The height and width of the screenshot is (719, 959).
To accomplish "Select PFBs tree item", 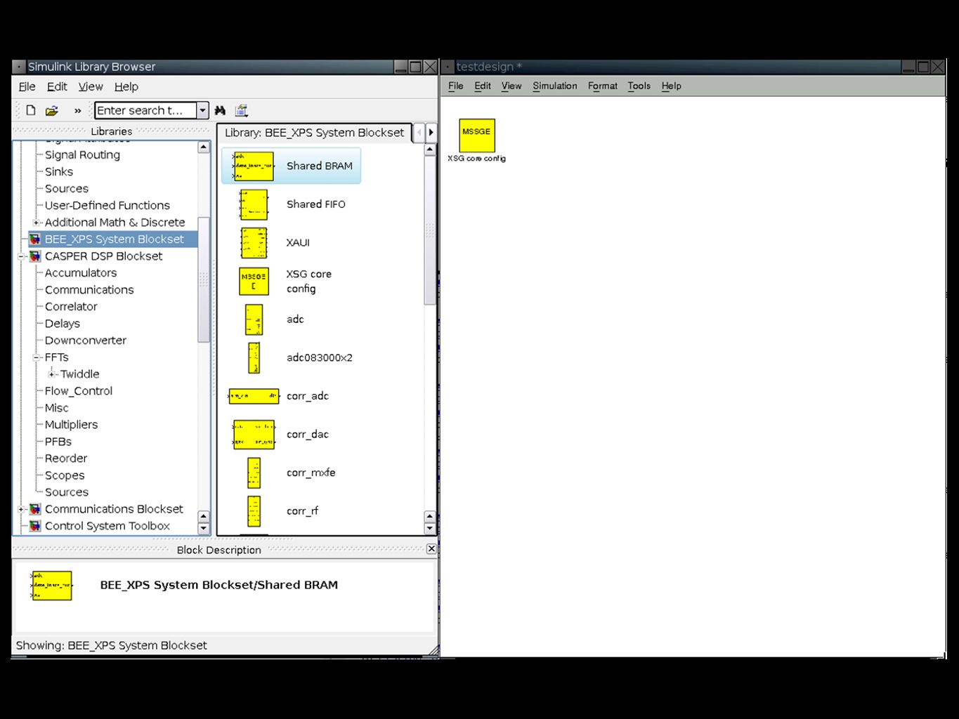I will [x=58, y=442].
